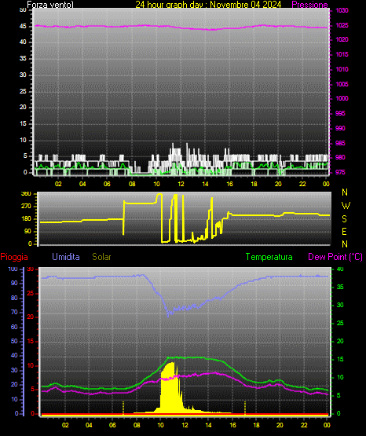Image resolution: width=366 pixels, height=436 pixels.
Task: Click the 100 humidity axis value
Action: click(x=13, y=269)
